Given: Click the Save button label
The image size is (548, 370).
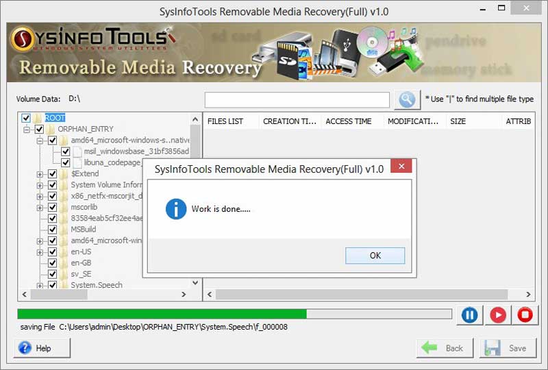Looking at the screenshot, I should (517, 348).
